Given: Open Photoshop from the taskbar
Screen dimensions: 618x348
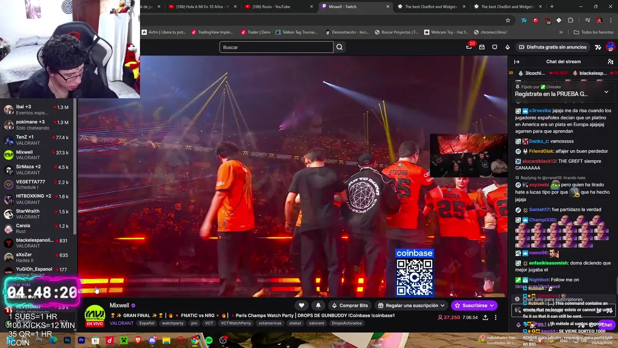Looking at the screenshot, I should tap(67, 341).
